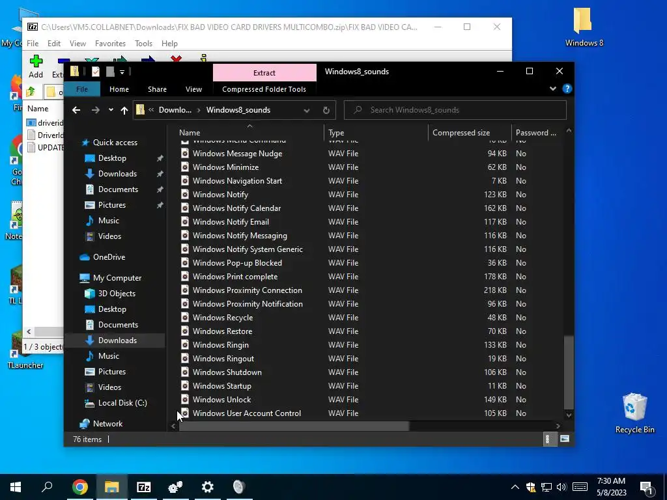Open Explorer help question mark icon

click(x=567, y=89)
